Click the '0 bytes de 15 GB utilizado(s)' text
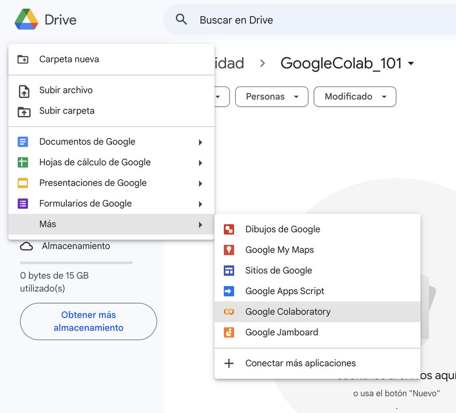 click(54, 282)
